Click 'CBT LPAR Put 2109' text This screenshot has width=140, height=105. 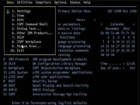click(122, 11)
